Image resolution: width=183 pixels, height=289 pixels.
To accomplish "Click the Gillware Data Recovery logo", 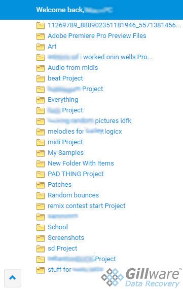I will coord(141,277).
